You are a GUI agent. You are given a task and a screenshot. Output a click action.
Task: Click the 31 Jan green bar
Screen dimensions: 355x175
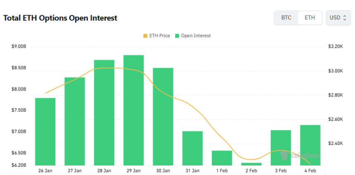point(192,148)
